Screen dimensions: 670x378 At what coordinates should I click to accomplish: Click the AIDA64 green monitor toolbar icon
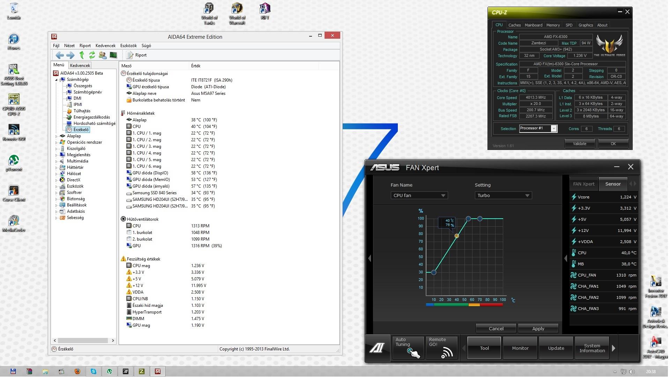pos(113,55)
